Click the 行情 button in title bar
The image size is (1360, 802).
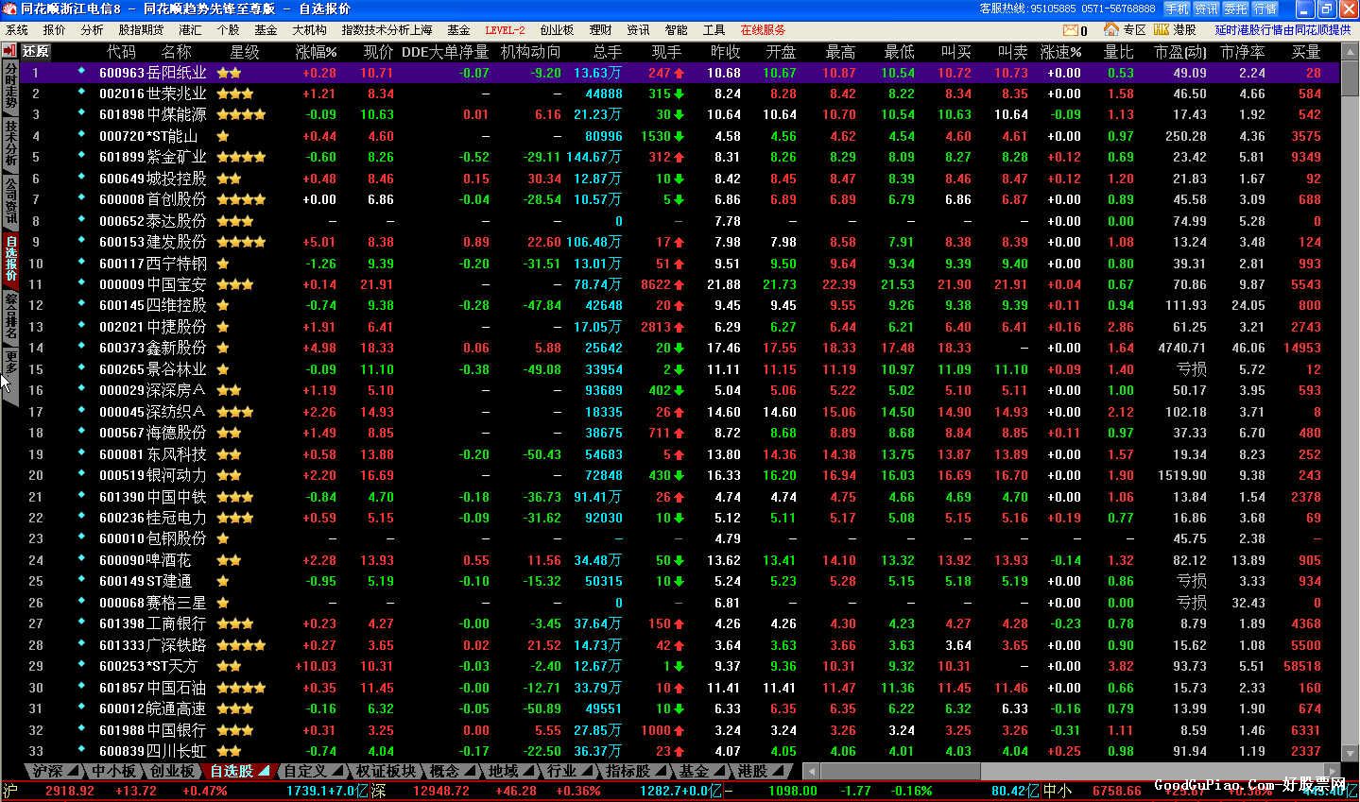click(x=1265, y=9)
